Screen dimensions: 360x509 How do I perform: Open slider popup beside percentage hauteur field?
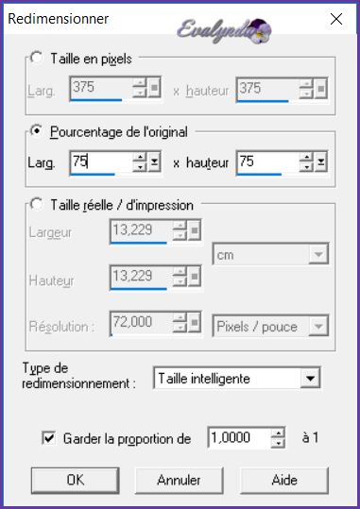(x=320, y=161)
